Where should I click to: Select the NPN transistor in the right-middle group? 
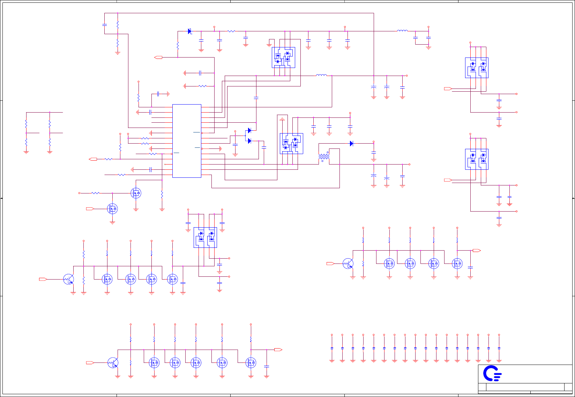(x=348, y=264)
